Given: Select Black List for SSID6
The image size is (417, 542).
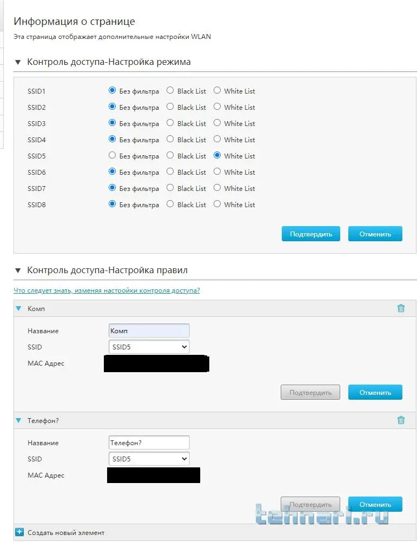Looking at the screenshot, I should pyautogui.click(x=170, y=171).
